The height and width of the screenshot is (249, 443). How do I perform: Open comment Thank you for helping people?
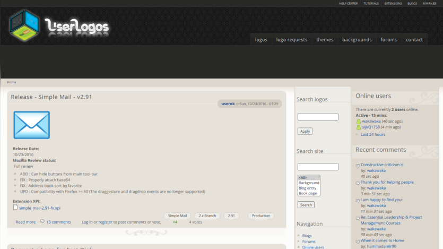[x=387, y=182]
